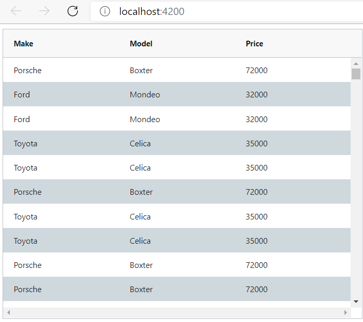Click the horizontal scrollbar left arrow
This screenshot has height=322, width=363.
pos(9,313)
